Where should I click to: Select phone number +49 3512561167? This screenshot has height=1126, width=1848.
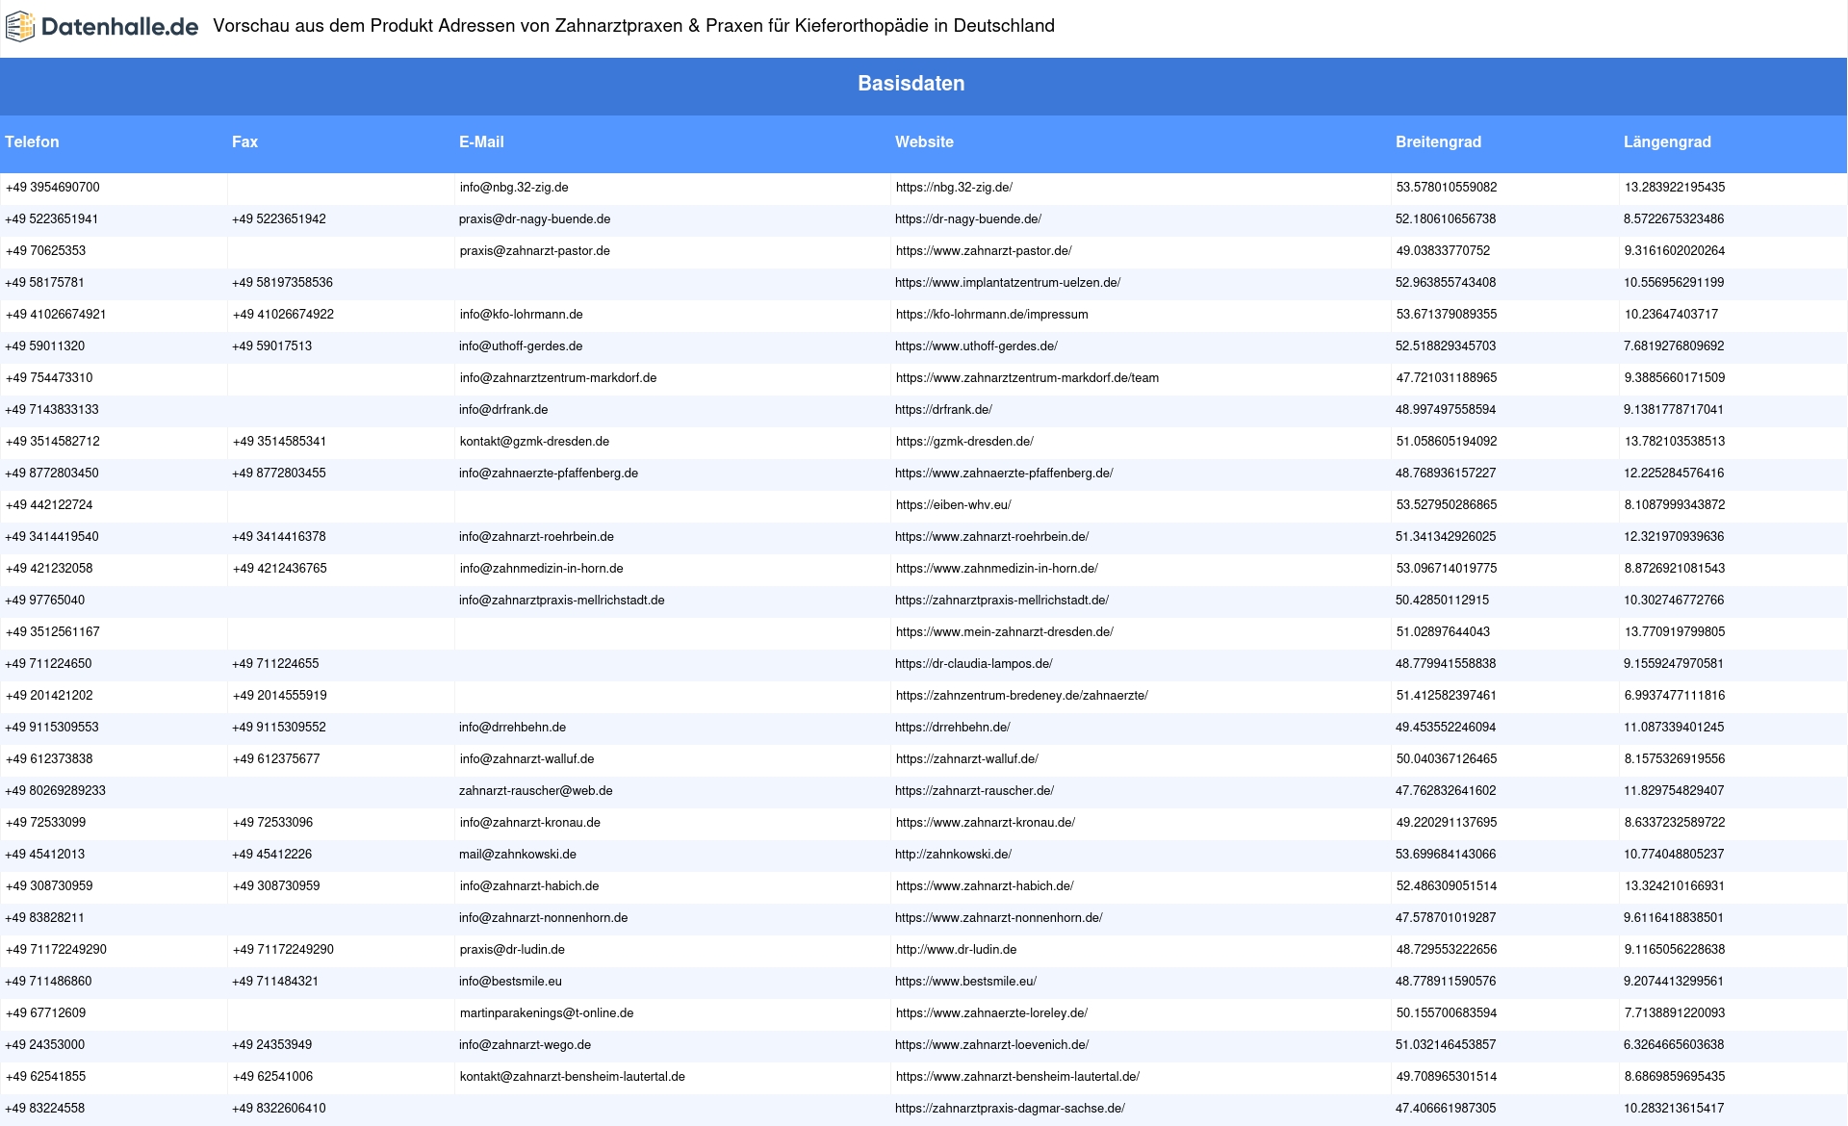[x=53, y=632]
